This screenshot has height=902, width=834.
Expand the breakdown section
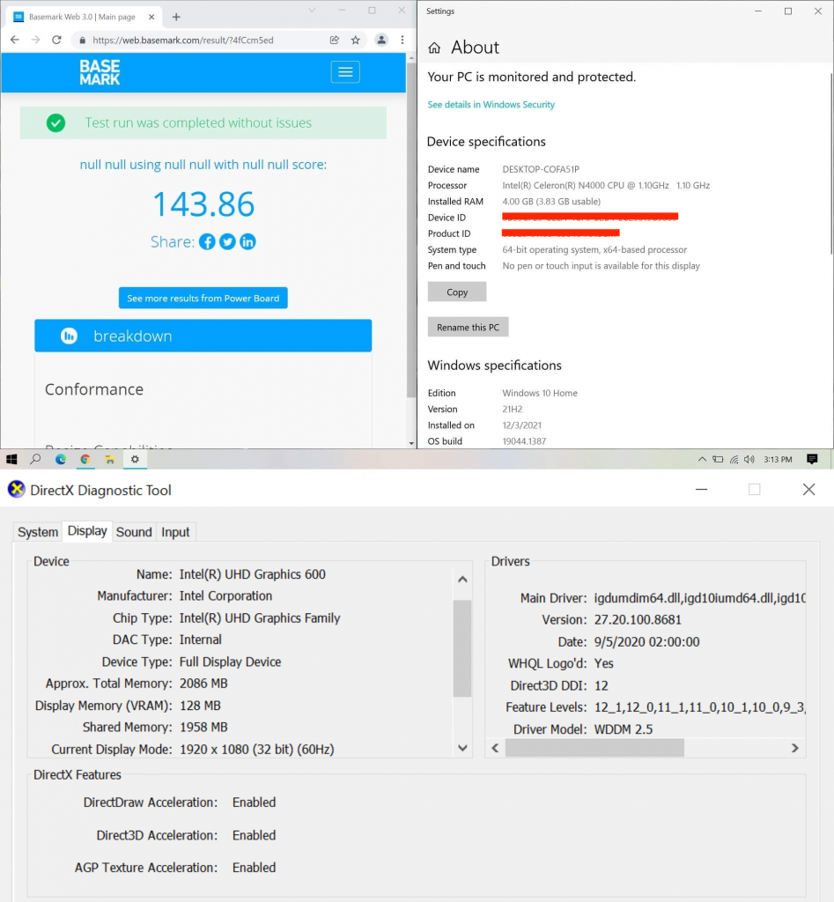pyautogui.click(x=203, y=336)
